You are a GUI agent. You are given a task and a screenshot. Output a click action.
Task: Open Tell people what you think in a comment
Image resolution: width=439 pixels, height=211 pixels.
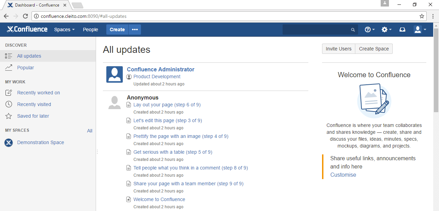(x=191, y=168)
